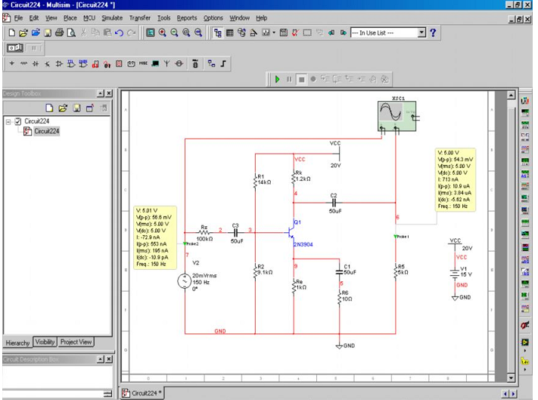
Task: Close the Design Toolbox panel
Action: [109, 94]
